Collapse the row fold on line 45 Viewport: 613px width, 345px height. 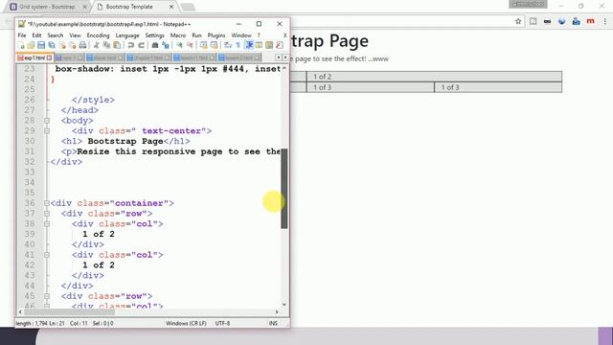47,296
